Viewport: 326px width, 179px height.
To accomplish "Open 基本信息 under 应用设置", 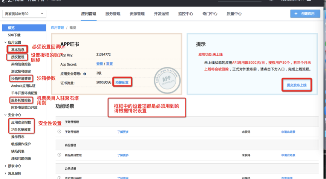I will (18, 50).
